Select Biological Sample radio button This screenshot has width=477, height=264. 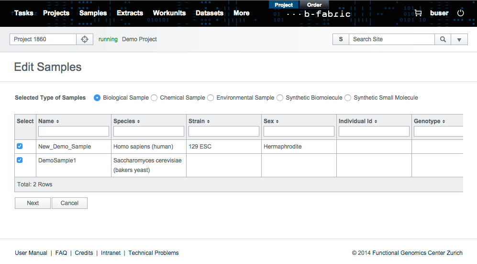click(x=97, y=98)
